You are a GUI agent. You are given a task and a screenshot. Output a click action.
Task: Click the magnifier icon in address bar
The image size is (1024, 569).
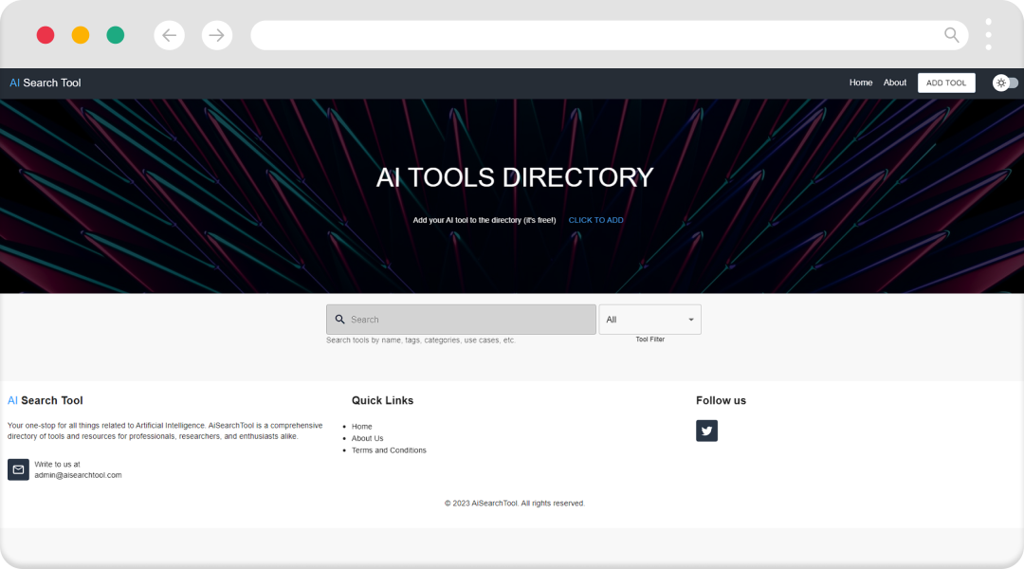click(x=952, y=35)
